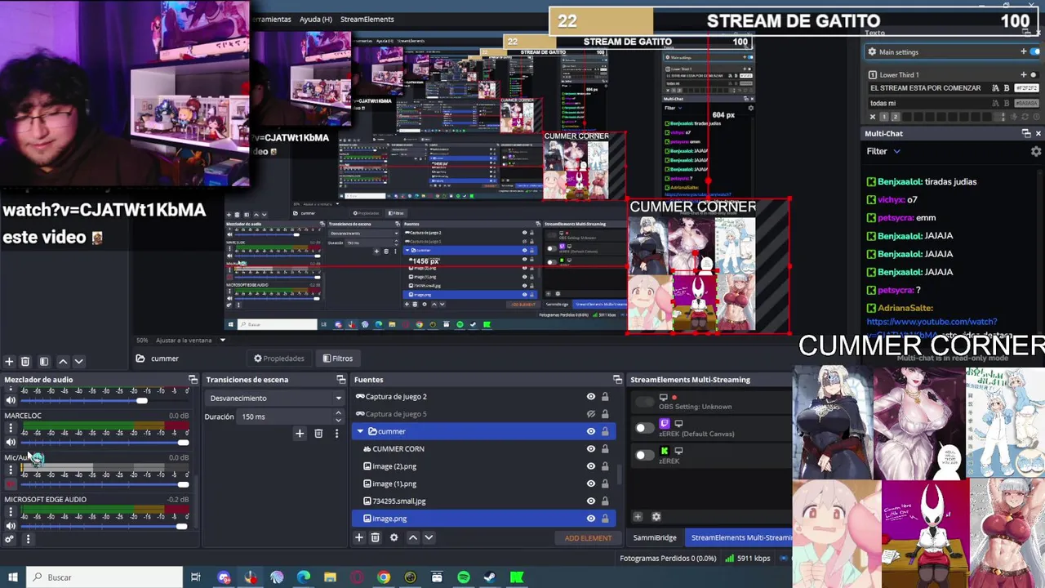Switch to SammiBridge tab
The width and height of the screenshot is (1045, 588).
pos(655,537)
